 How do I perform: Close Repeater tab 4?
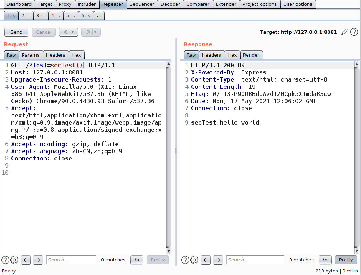click(x=58, y=16)
